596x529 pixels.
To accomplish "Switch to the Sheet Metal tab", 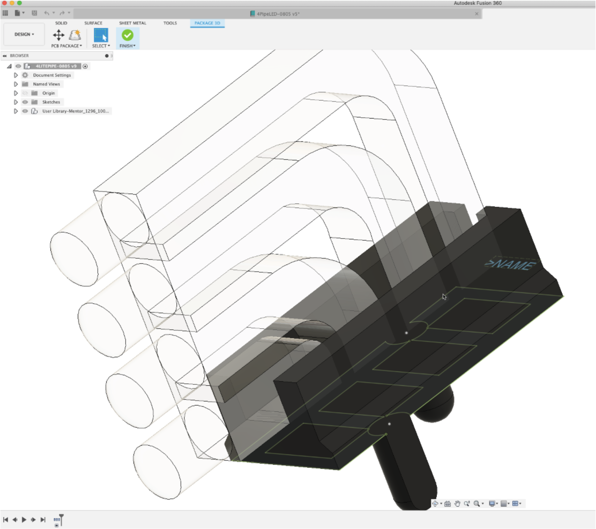I will click(132, 23).
